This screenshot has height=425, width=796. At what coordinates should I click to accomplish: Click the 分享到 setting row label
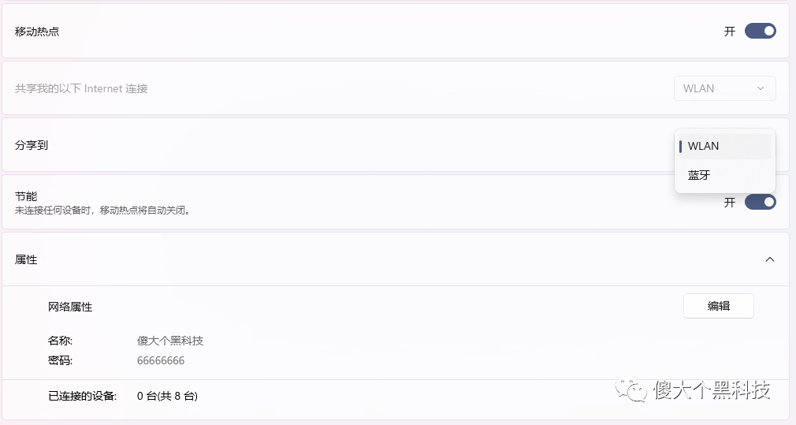click(32, 145)
